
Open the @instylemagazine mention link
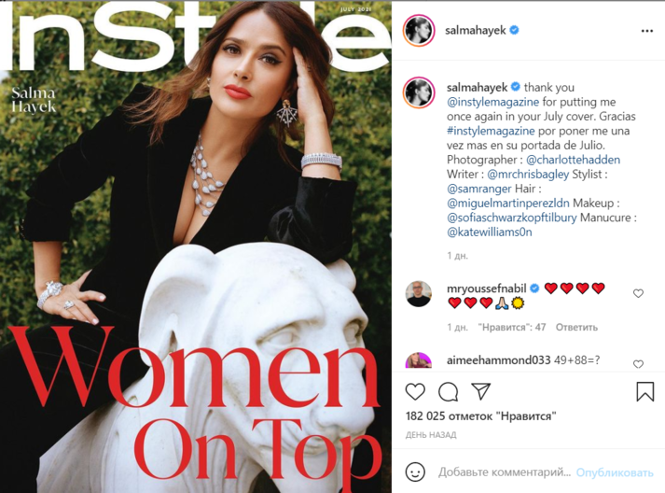[x=492, y=102]
